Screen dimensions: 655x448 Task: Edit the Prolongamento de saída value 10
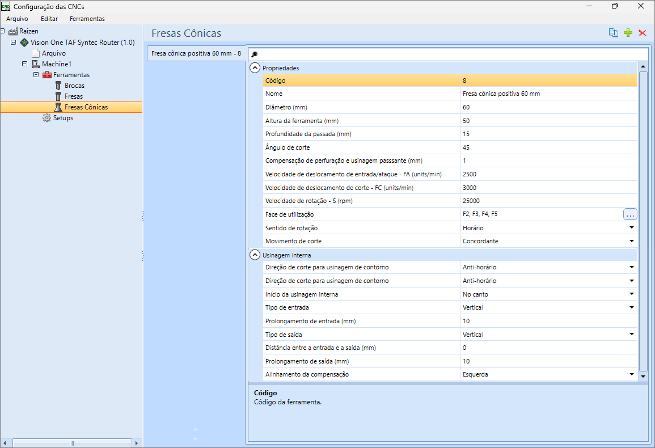click(x=549, y=361)
